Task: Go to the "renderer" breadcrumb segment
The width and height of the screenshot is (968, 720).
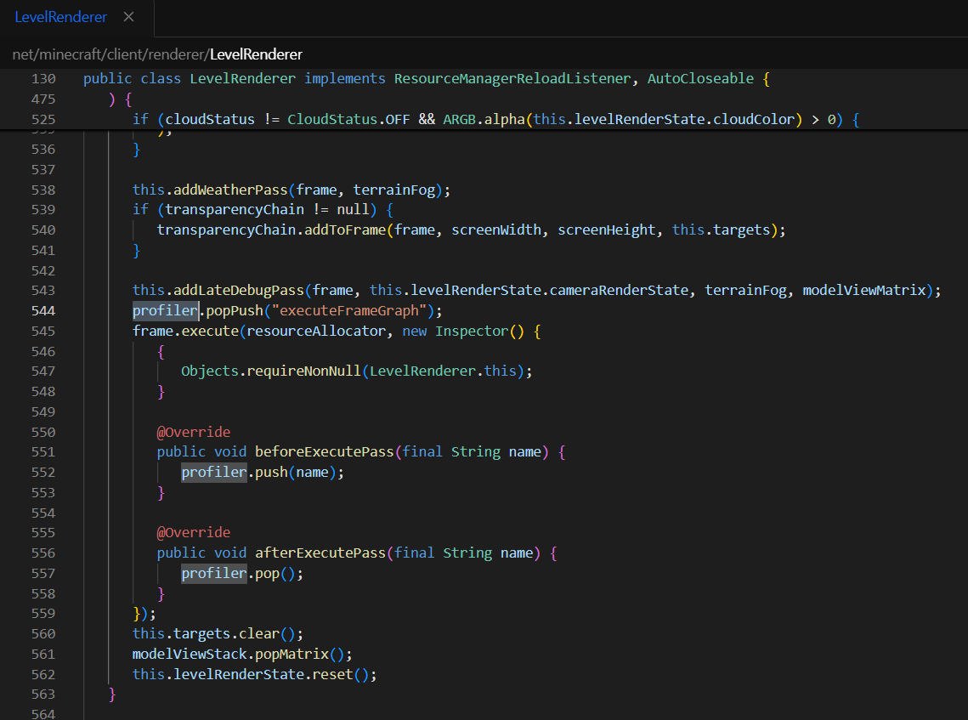Action: click(x=177, y=54)
